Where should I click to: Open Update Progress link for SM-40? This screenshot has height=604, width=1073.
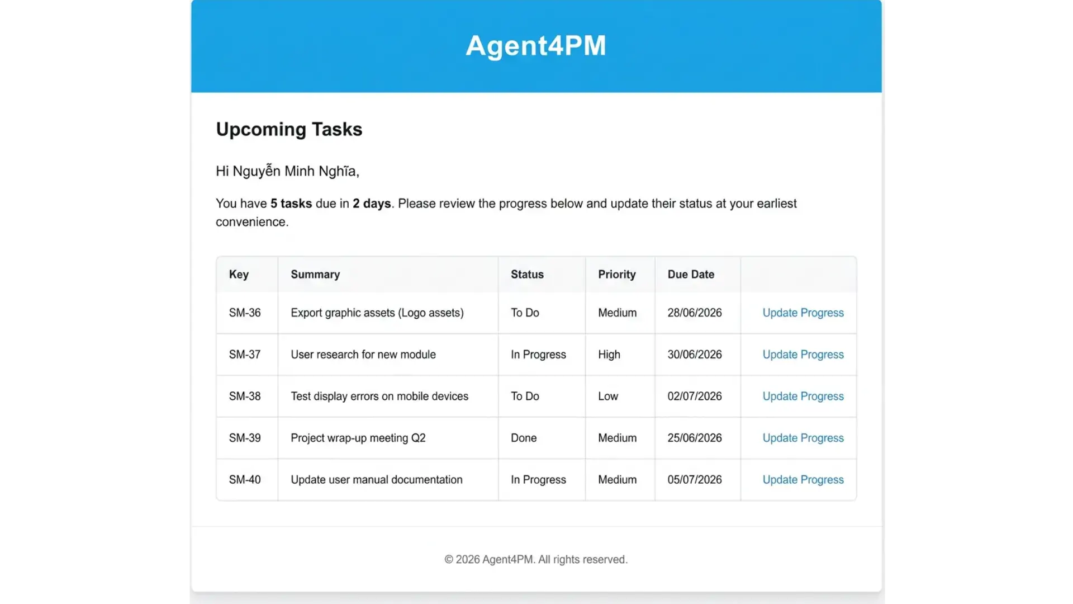pos(803,480)
